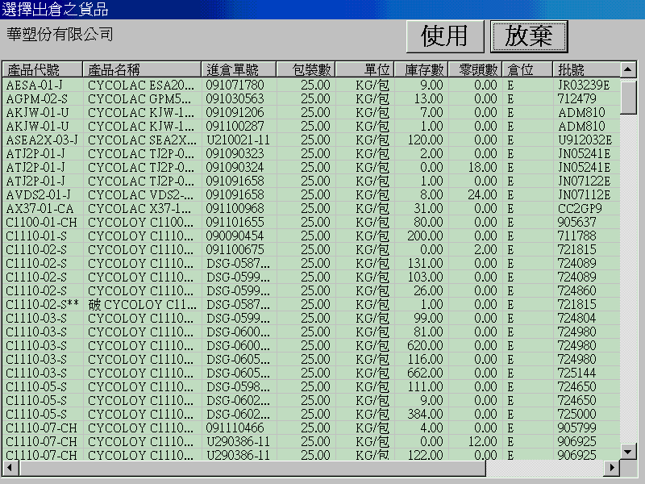645x484 pixels.
Task: Click receipt number 090090454
Action: coord(235,236)
